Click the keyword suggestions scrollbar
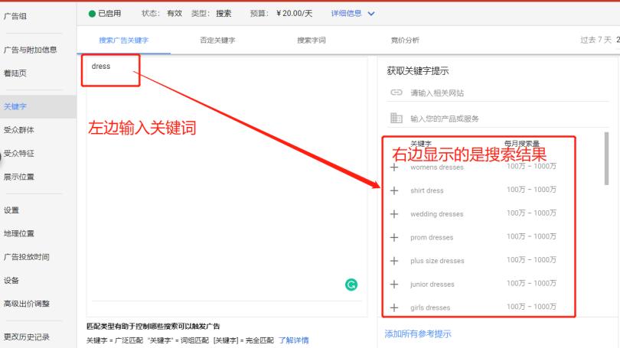 (606, 158)
